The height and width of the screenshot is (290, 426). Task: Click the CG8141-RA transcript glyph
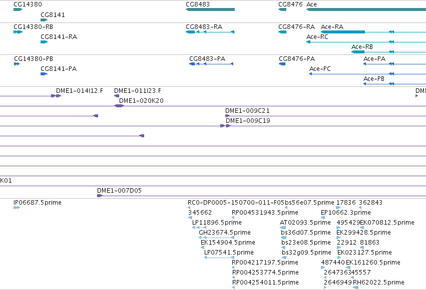[x=44, y=42]
